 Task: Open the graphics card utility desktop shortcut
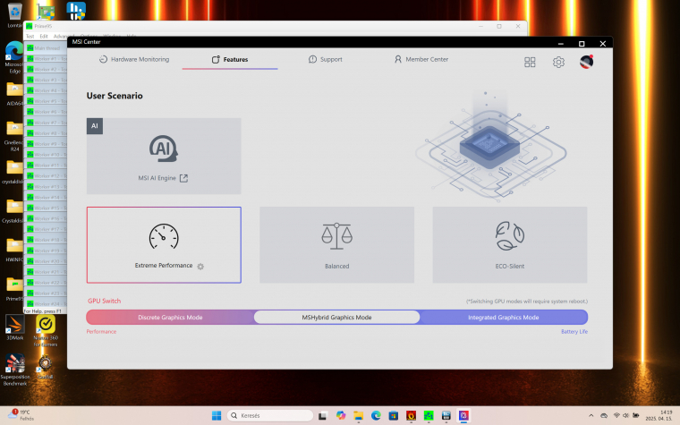(x=46, y=13)
